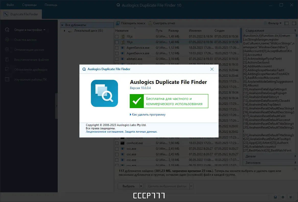The width and height of the screenshot is (298, 202).
Task: Click the 'Опции и настройки' sidebar icon
Action: pyautogui.click(x=7, y=30)
